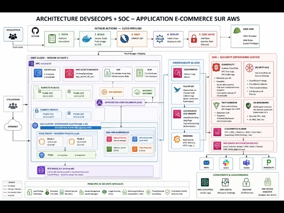Click 'SOC – SECURITY OPERATIONS CENTER' heading
Viewport: 284px width, 213px height.
(236, 57)
